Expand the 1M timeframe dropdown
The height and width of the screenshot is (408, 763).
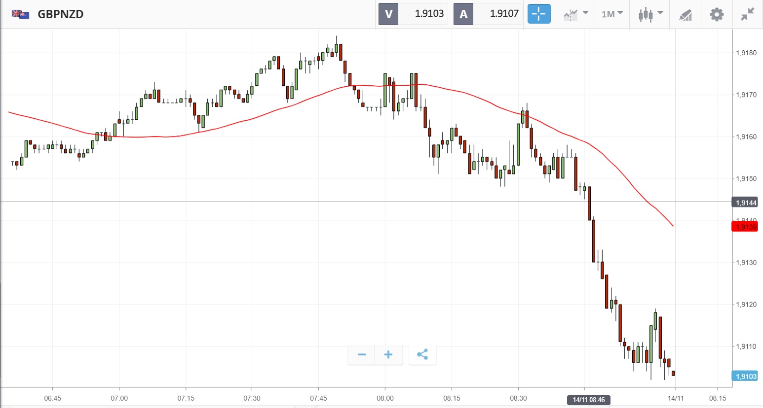click(x=612, y=14)
